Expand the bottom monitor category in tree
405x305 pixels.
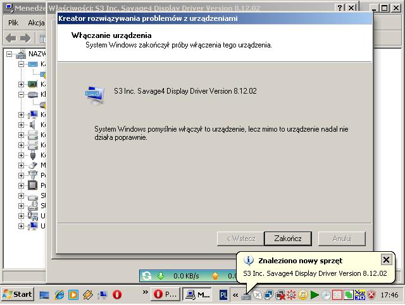[x=21, y=226]
